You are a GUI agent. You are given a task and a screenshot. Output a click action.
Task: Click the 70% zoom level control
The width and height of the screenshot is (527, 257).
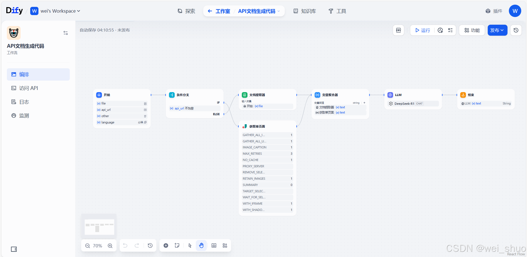97,245
